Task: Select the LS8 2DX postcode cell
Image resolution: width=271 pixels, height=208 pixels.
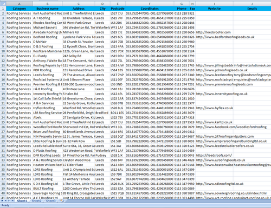Action: [118, 23]
